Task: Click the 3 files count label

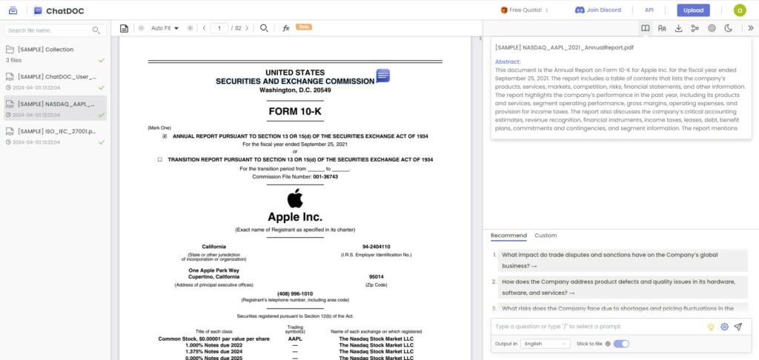Action: pyautogui.click(x=13, y=60)
